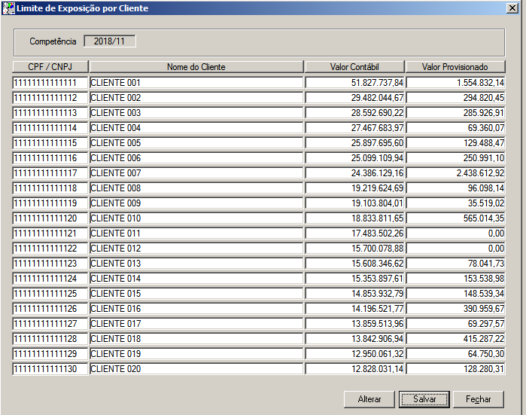Select the name cell CLIENTE 011
Viewport: 526px width, 415px height.
pyautogui.click(x=196, y=233)
